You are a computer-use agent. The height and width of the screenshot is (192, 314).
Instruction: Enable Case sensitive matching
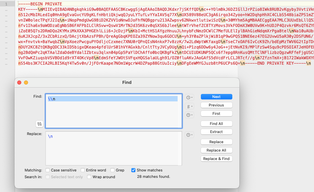point(48,170)
